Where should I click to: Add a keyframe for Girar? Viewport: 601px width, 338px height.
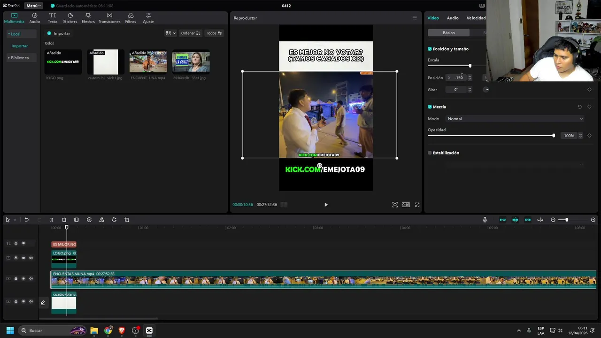point(589,90)
